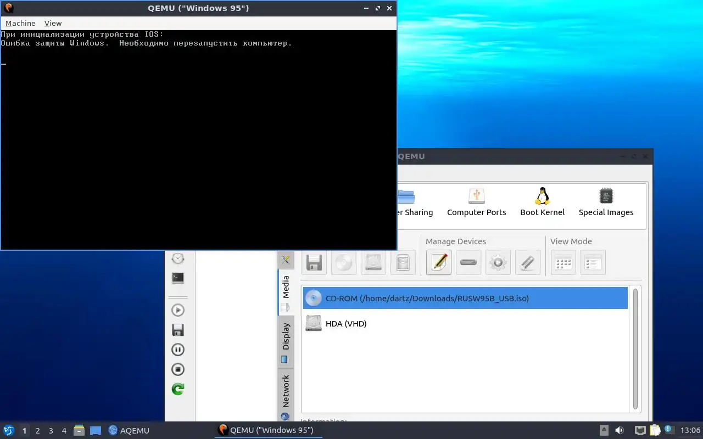Reset the VM with green arrow icon
703x439 pixels.
178,389
